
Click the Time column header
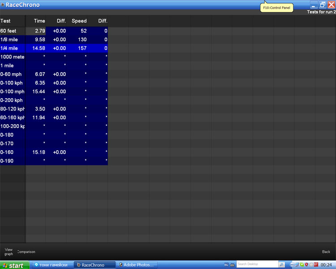click(39, 21)
